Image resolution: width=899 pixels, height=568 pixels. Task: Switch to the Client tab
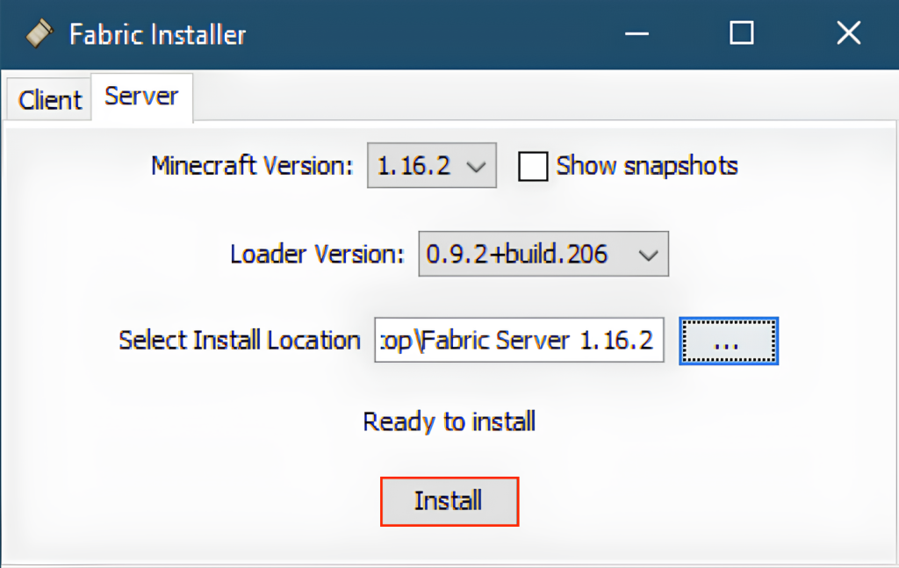pyautogui.click(x=48, y=99)
